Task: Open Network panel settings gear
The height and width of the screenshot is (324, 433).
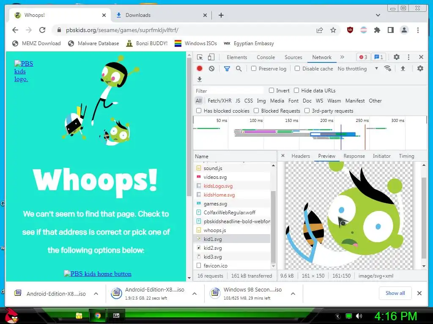Action: click(420, 68)
